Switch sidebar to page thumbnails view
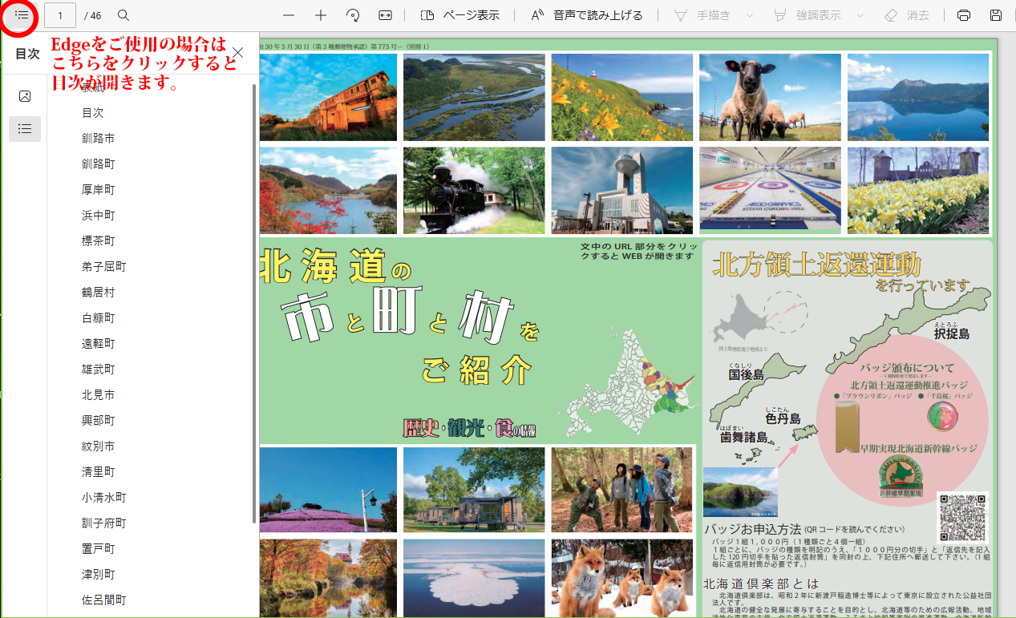Image resolution: width=1016 pixels, height=618 pixels. (25, 96)
